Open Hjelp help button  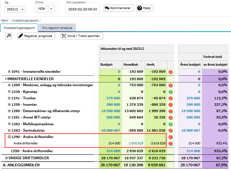(x=145, y=8)
